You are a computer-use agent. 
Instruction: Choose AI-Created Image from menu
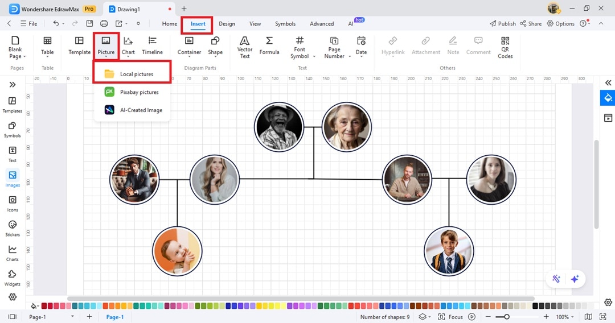132,110
